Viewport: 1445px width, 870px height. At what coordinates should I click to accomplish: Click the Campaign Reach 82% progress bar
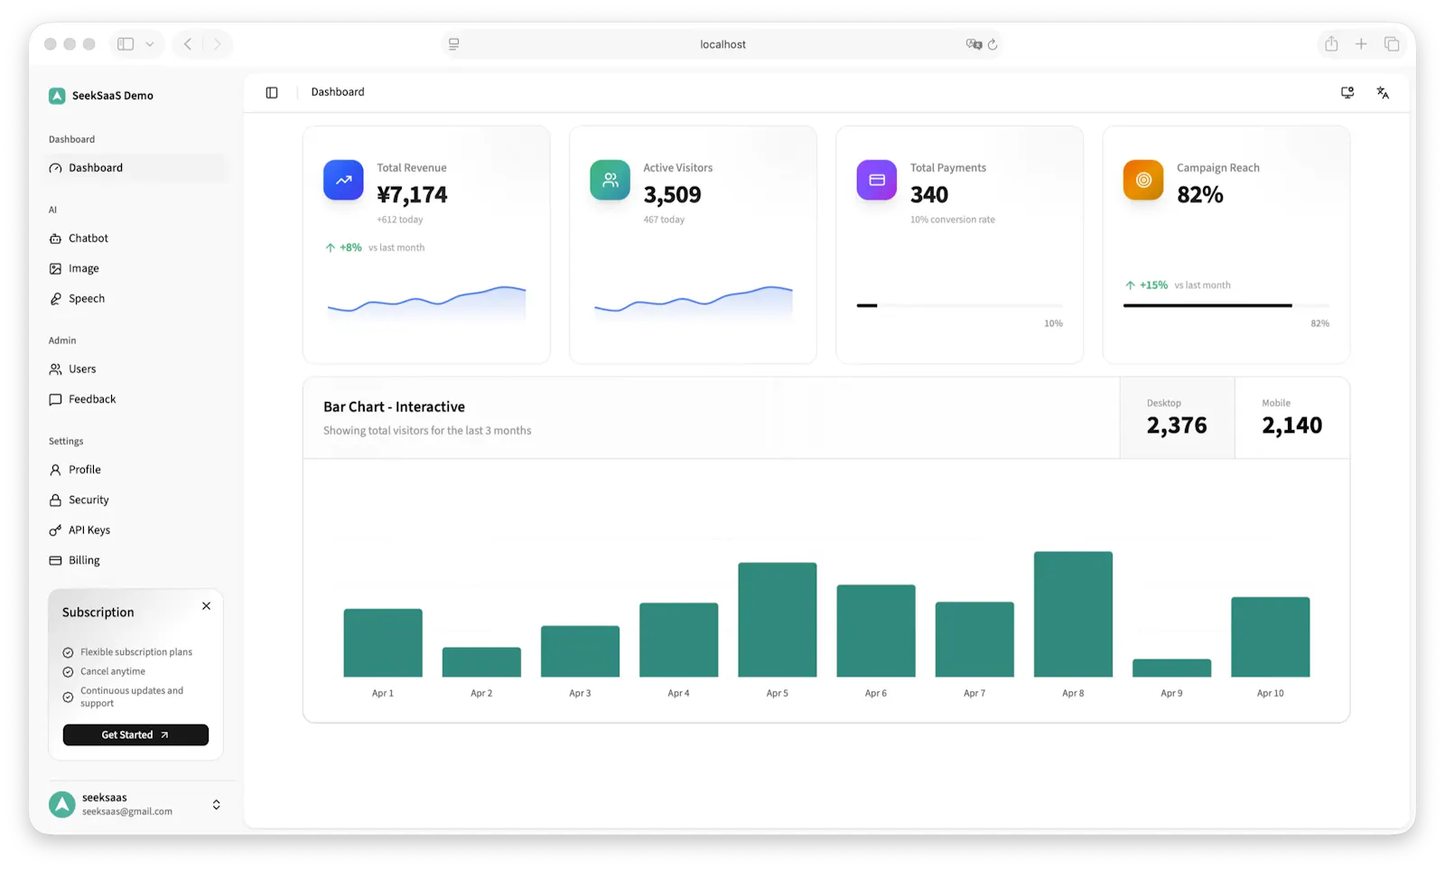pos(1226,306)
